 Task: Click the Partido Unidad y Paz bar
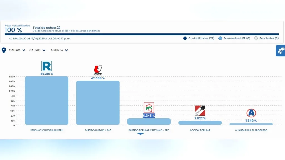[98, 103]
